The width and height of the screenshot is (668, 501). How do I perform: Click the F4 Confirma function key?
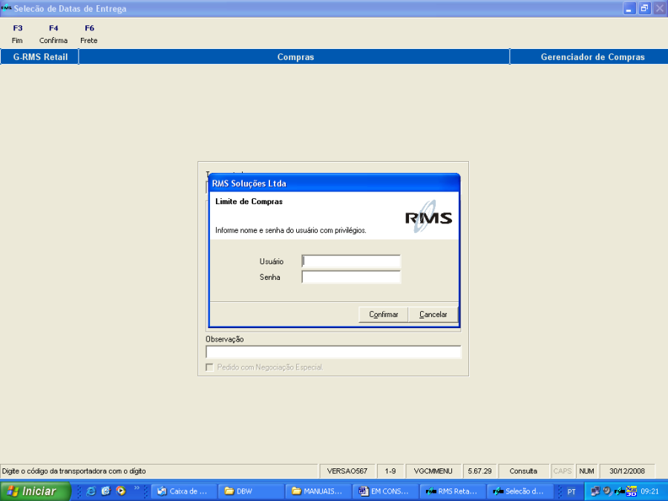[x=53, y=34]
